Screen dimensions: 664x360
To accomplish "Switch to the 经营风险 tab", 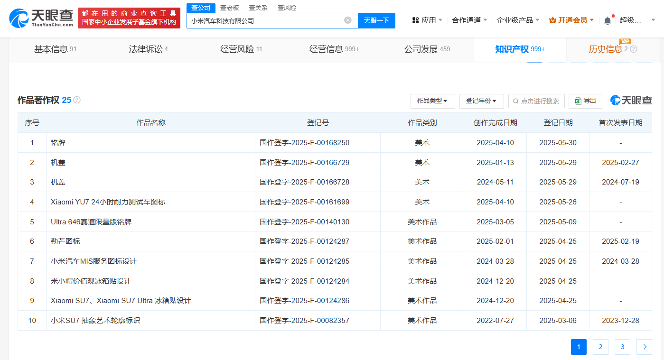I will click(x=241, y=49).
